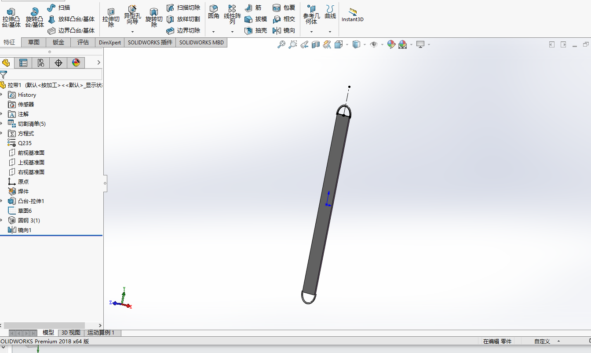Activate the 边界凸台/基体 boundary boss tool
This screenshot has height=353, width=591.
(71, 30)
